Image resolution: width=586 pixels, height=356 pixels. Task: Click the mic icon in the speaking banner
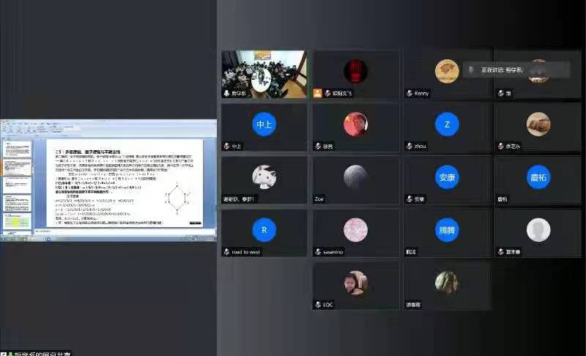tap(472, 70)
